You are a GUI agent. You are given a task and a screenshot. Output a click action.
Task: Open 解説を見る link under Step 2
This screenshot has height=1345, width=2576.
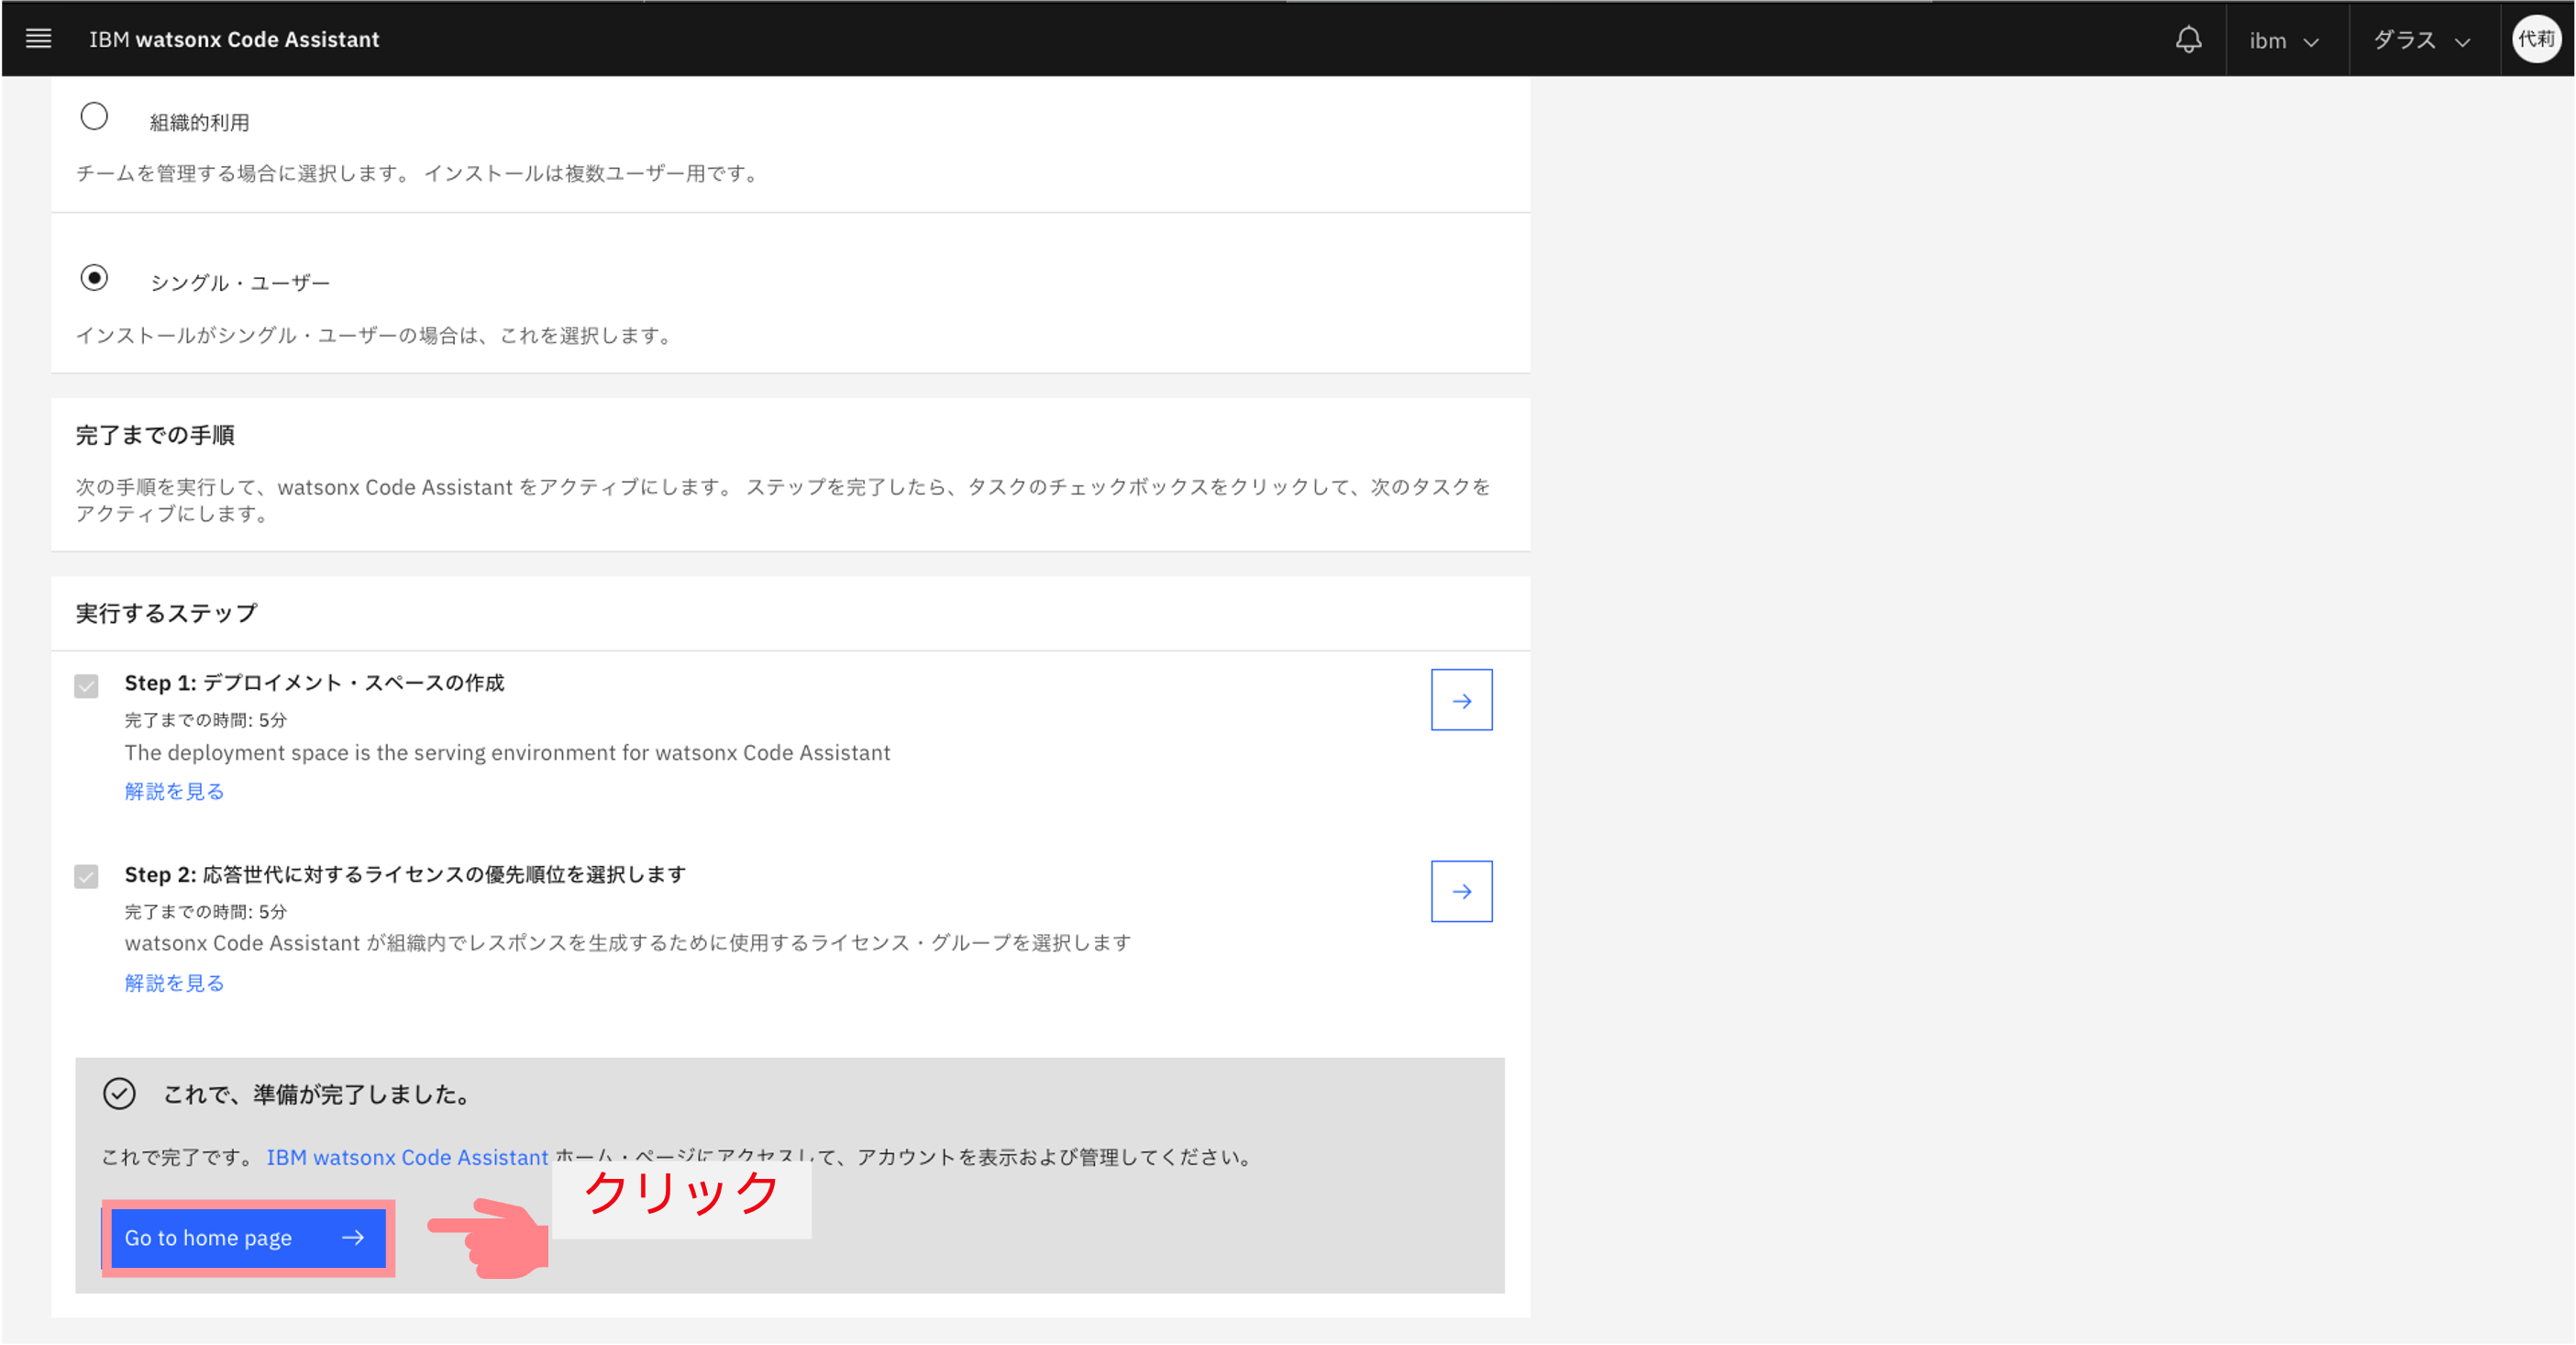[x=174, y=983]
